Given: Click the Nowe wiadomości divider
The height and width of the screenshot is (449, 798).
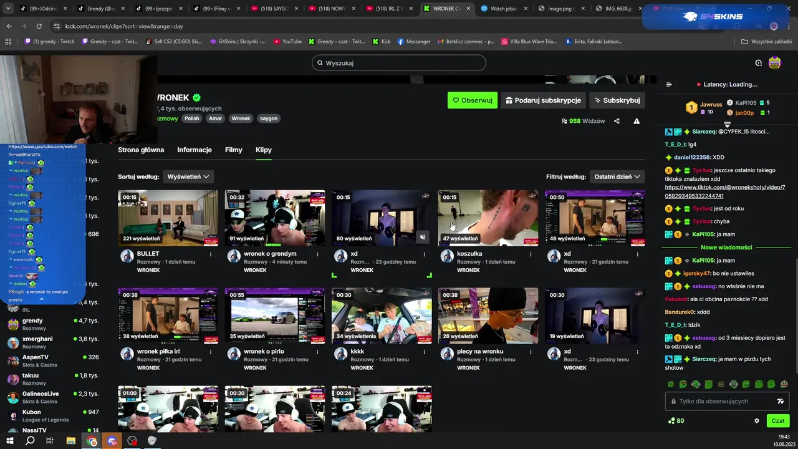Looking at the screenshot, I should [726, 248].
